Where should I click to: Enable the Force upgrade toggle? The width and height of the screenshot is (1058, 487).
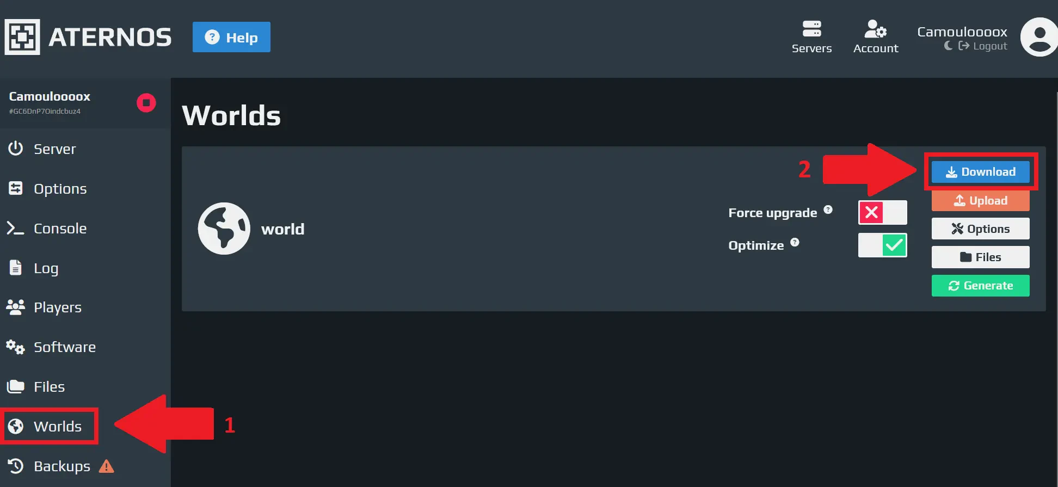coord(882,212)
